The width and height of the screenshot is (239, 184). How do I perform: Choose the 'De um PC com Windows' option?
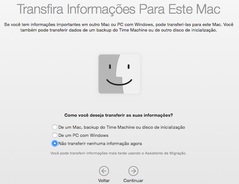(55, 135)
